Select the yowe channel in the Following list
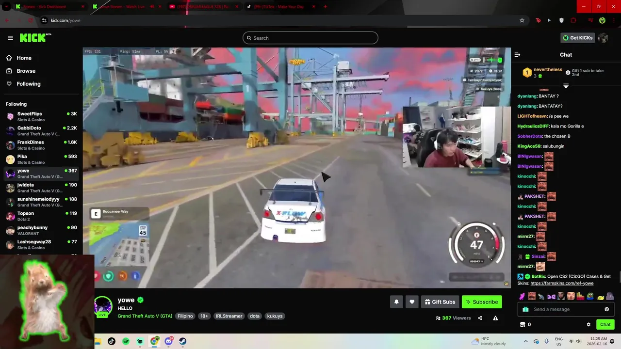Screen dimensions: 621x349 41,174
